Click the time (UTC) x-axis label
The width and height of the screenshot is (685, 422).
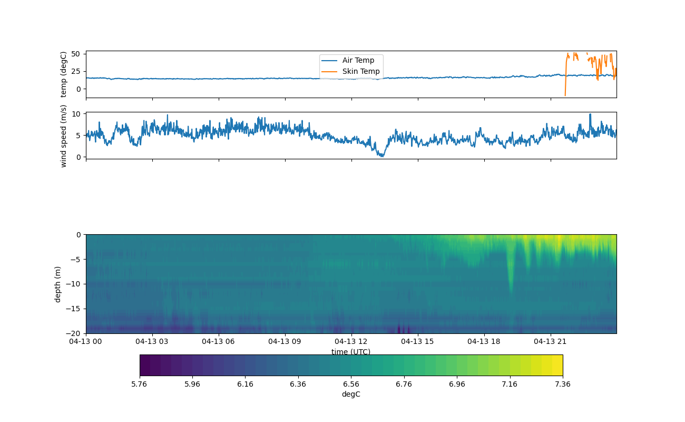(x=351, y=352)
